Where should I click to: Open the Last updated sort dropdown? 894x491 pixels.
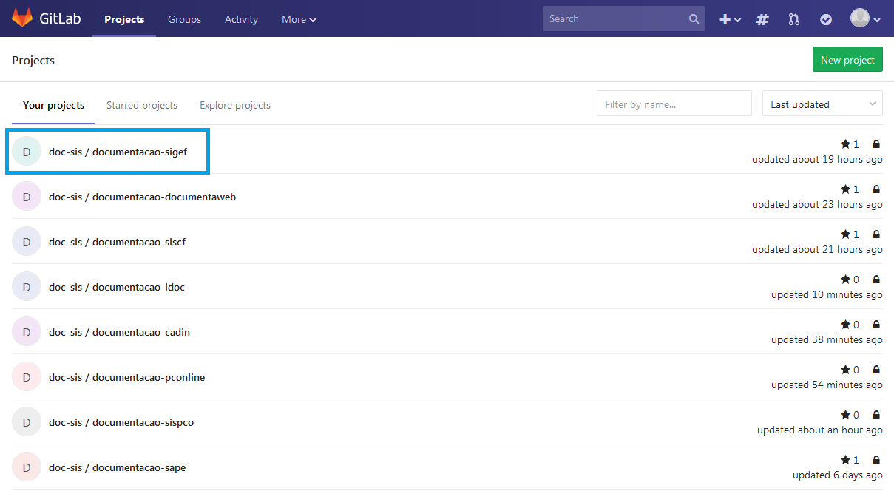coord(822,104)
